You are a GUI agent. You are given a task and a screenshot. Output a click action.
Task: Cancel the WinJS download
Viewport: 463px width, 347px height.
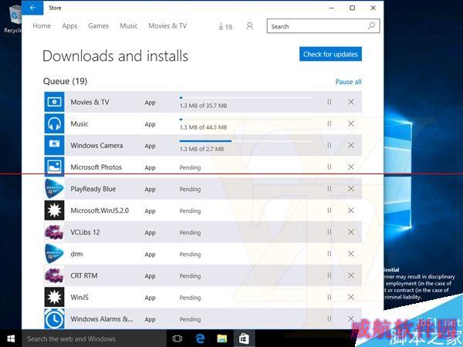coord(351,297)
